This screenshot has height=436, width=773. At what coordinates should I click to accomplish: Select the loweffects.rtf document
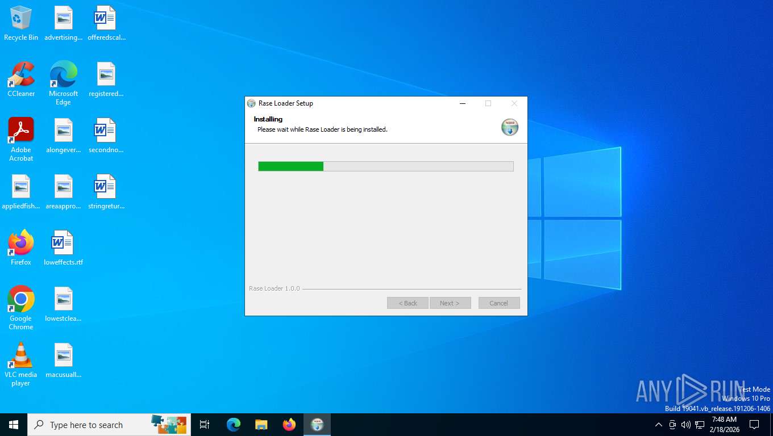[x=63, y=248]
